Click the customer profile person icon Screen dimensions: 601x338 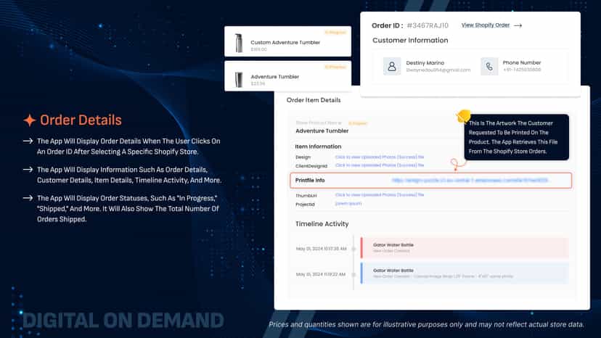pyautogui.click(x=392, y=66)
